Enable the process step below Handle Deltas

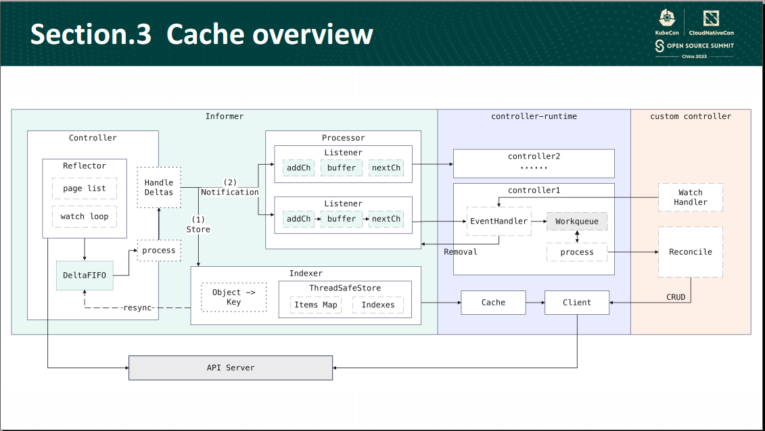pos(158,250)
